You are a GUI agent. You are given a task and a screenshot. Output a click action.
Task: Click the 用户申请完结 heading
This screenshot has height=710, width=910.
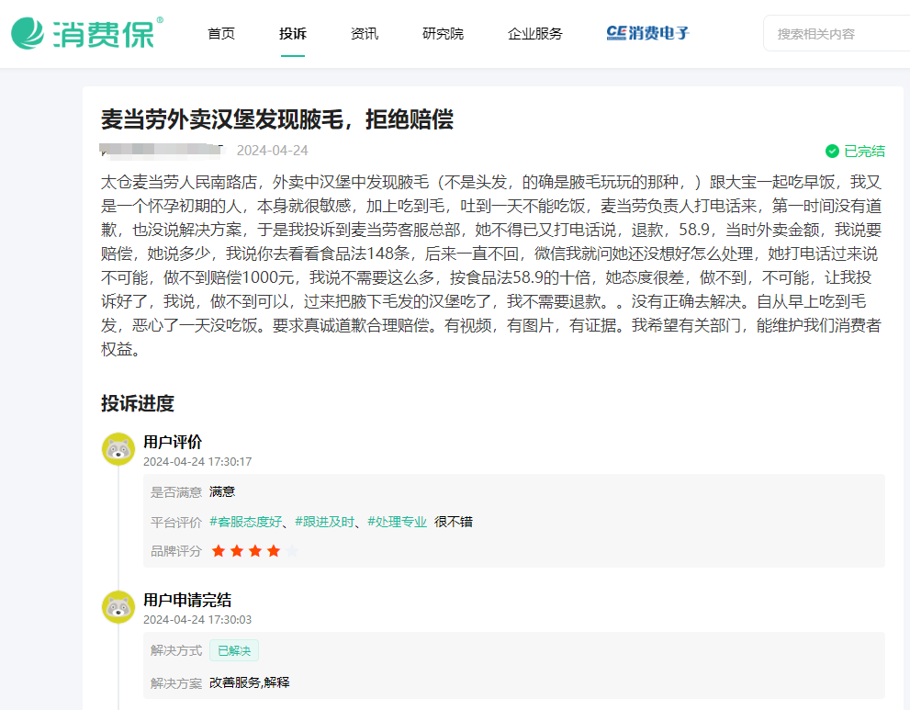[187, 600]
